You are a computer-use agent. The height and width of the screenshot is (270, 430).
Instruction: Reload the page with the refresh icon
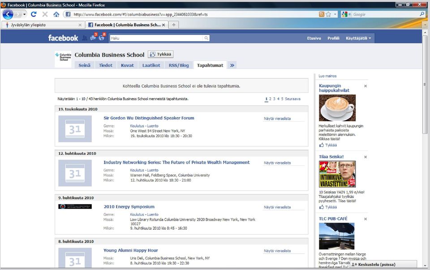pos(34,14)
